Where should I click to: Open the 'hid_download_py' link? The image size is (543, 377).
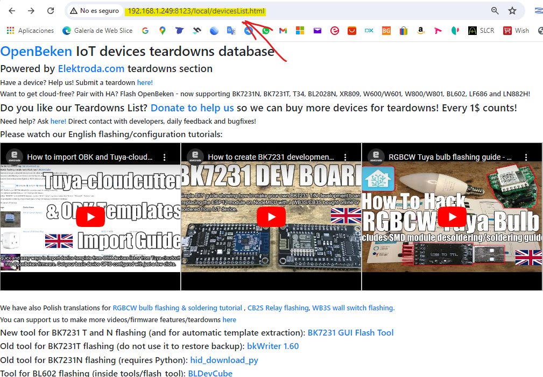(224, 360)
